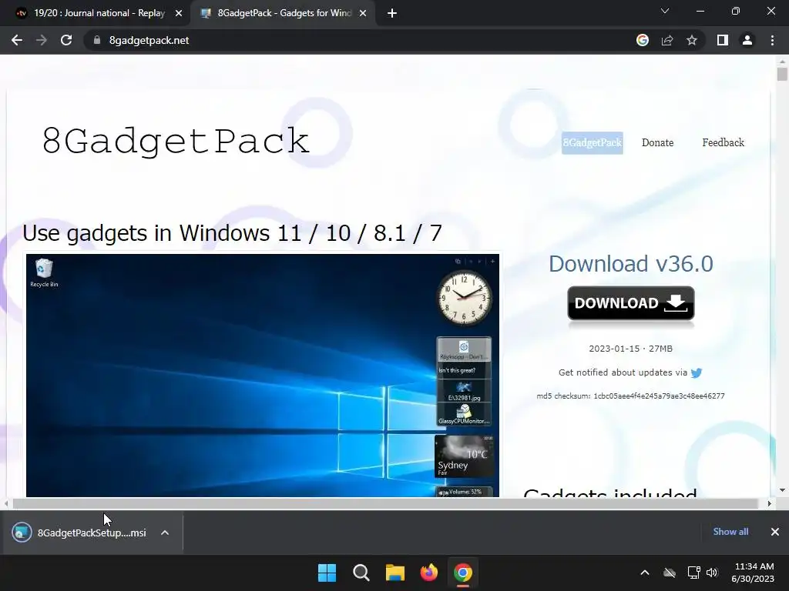
Task: Go back to the previous page
Action: coord(17,40)
